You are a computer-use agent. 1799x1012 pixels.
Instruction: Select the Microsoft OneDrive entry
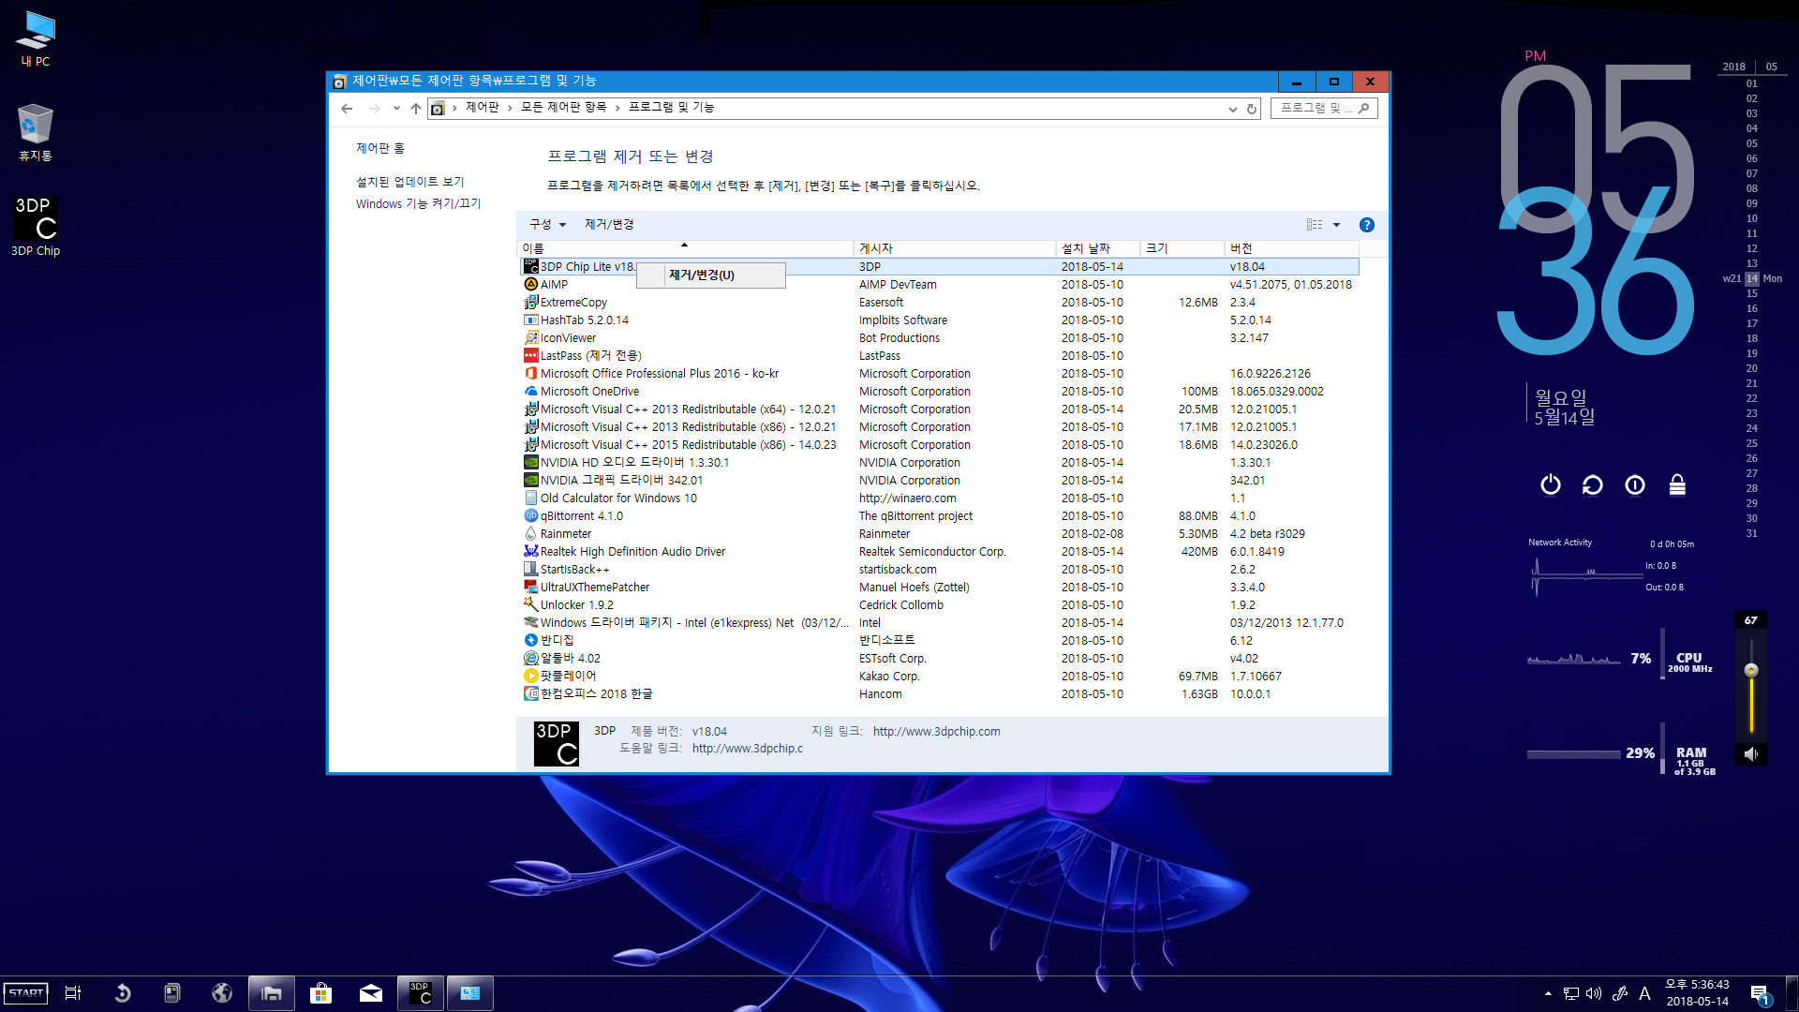pyautogui.click(x=939, y=392)
